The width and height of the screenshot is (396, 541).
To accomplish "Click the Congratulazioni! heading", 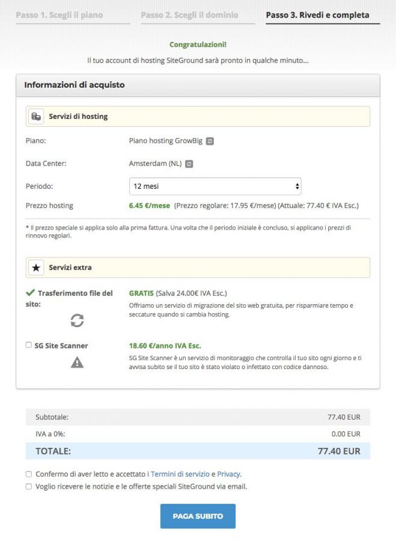I will coord(198,44).
